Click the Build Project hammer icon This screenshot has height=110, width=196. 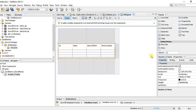[57, 9]
